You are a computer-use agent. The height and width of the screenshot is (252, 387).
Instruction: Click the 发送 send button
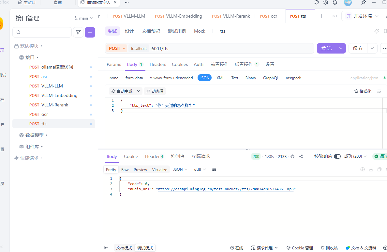click(x=327, y=48)
